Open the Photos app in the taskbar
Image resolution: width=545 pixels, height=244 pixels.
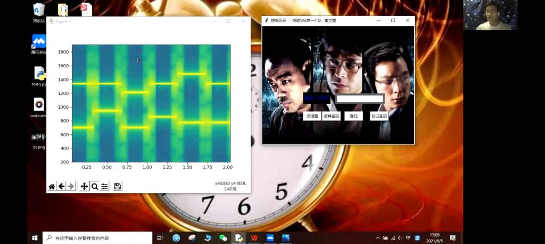[286, 238]
